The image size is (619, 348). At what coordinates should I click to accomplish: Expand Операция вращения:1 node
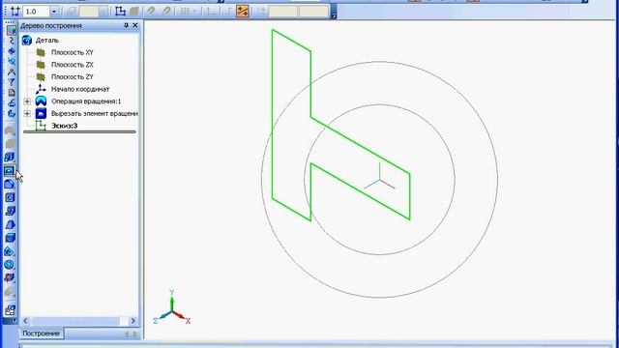click(x=27, y=101)
